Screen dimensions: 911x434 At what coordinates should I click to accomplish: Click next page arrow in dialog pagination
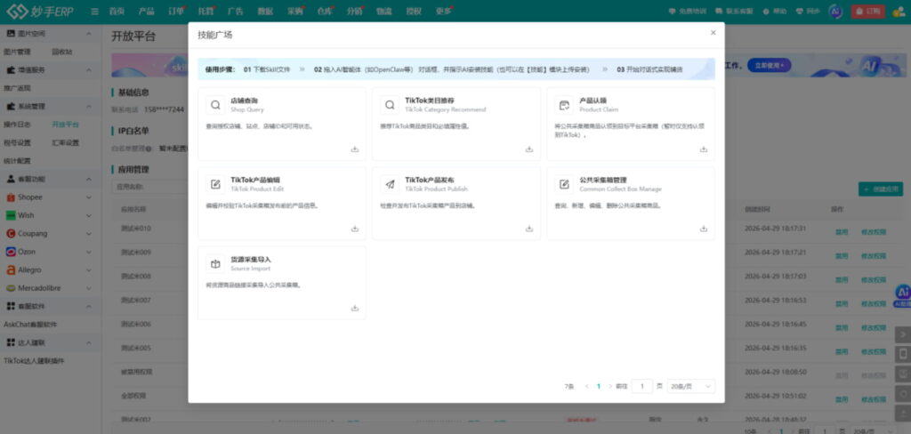click(610, 386)
